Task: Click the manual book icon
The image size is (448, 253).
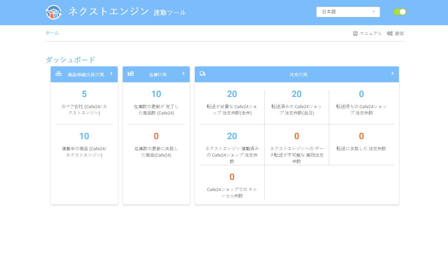Action: point(355,33)
